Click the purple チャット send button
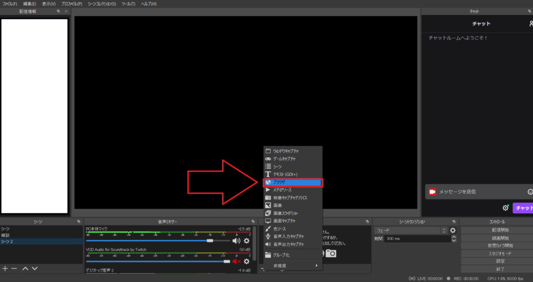Screen dimensions: 533x282 coord(523,208)
